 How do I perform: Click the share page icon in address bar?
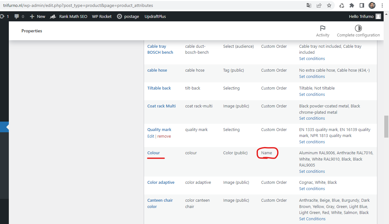(319, 5)
